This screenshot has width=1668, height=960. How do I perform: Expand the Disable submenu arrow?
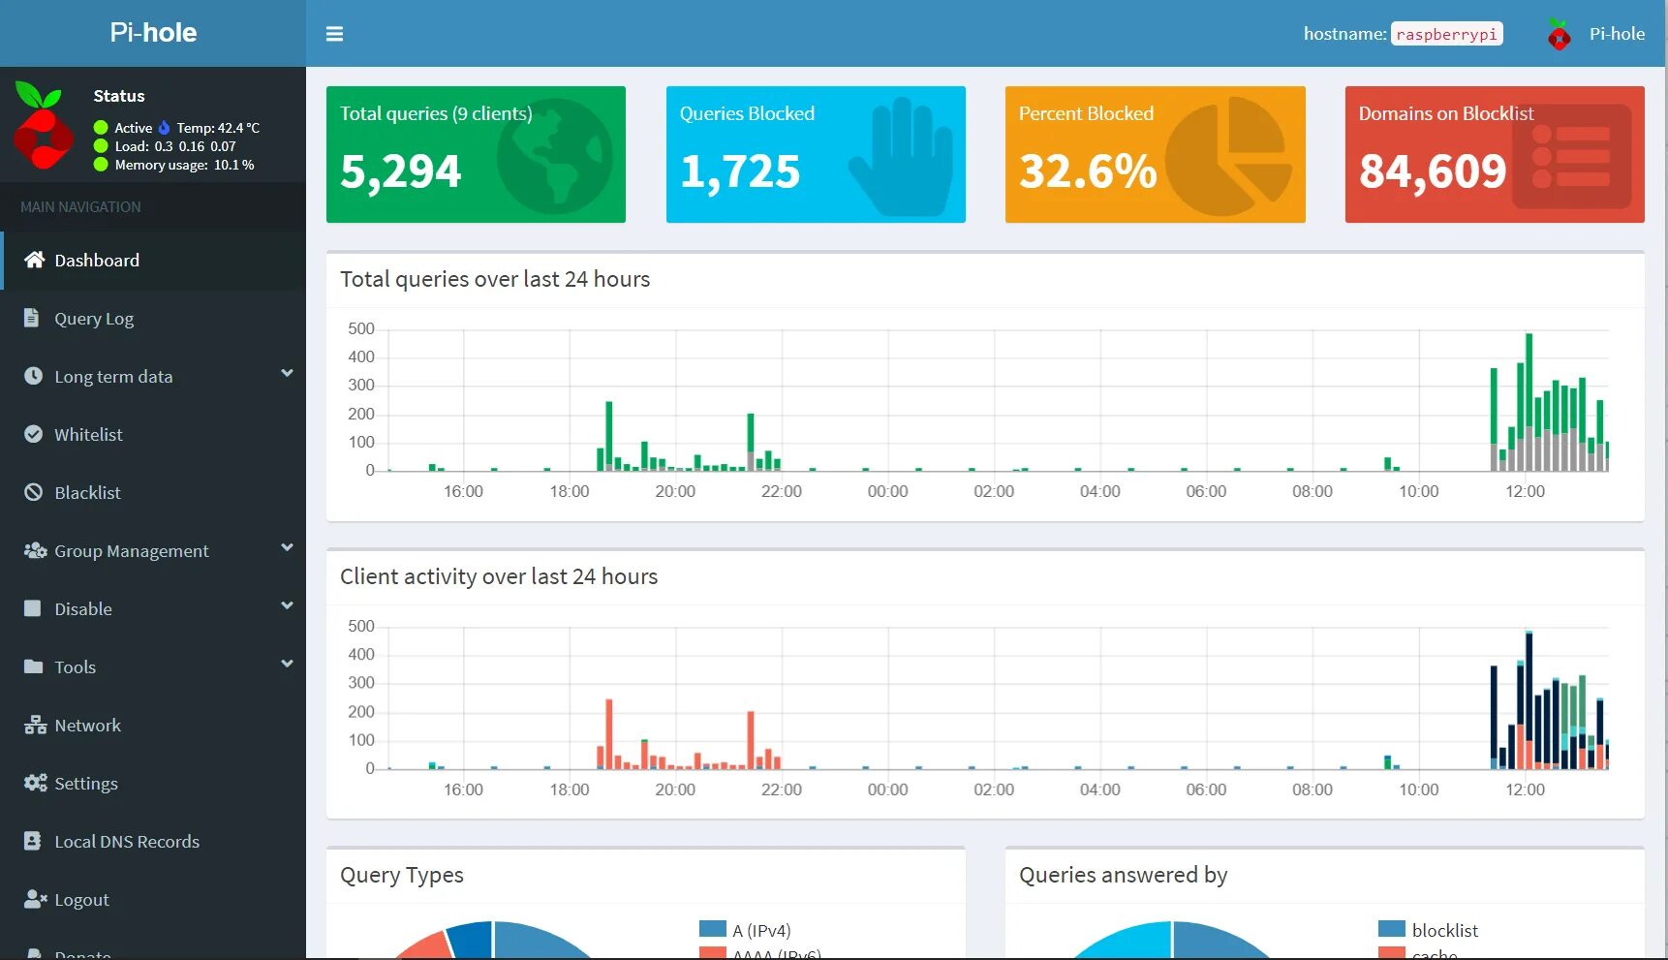click(287, 605)
